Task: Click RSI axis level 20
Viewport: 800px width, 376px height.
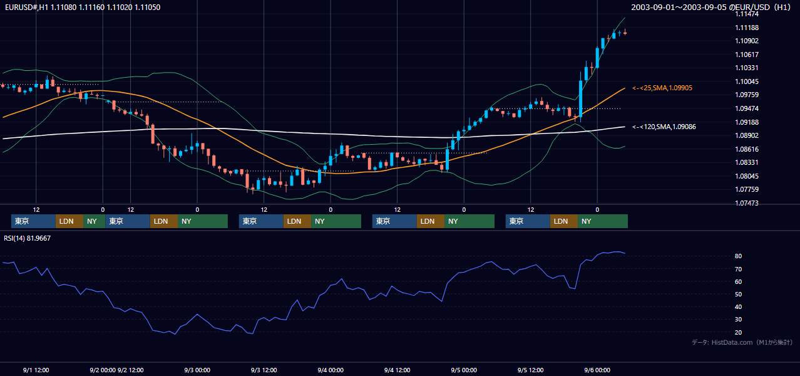Action: tap(739, 332)
